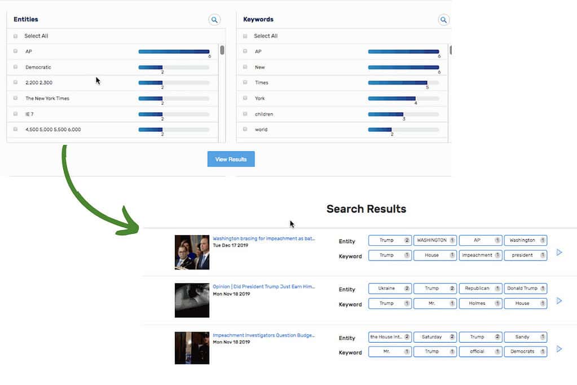Click the first article's thumbnail image

[x=192, y=252]
